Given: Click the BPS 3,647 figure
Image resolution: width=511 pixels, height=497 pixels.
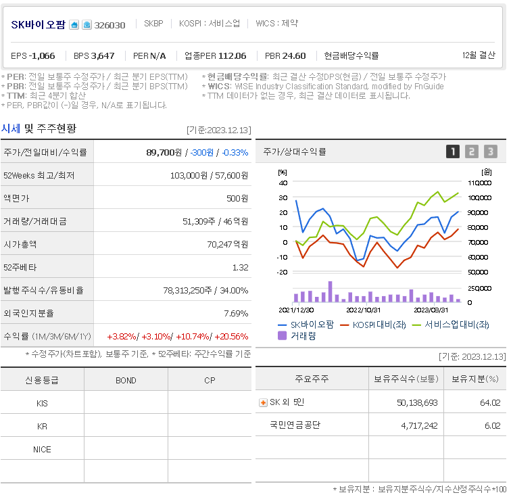Looking at the screenshot, I should 94,55.
